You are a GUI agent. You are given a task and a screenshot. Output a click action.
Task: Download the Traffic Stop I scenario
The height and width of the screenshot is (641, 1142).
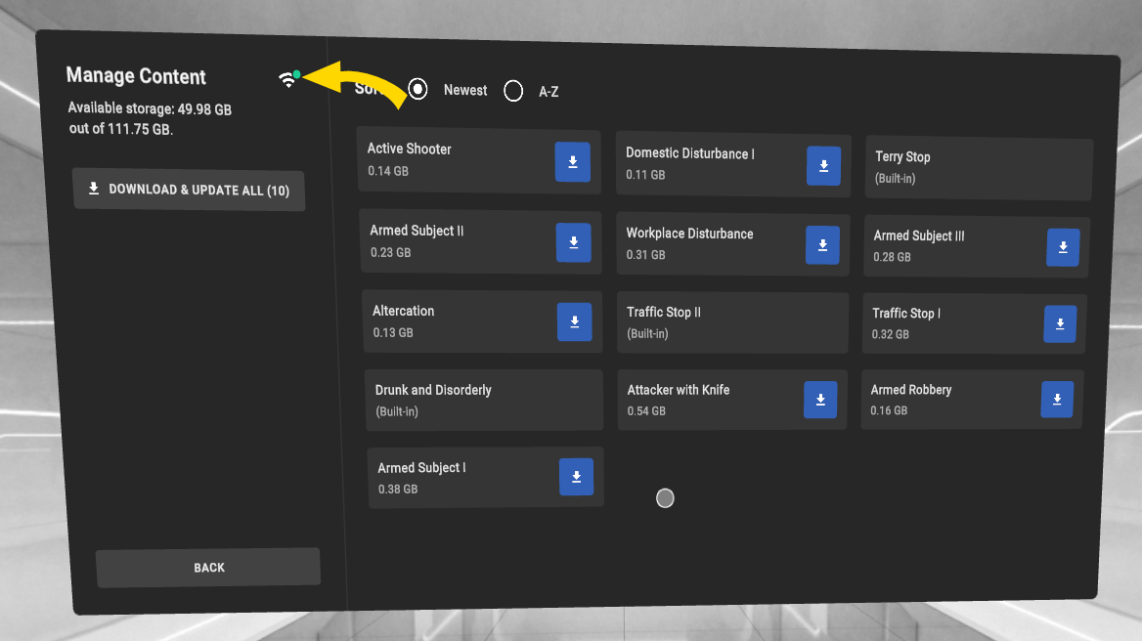[x=1060, y=324]
